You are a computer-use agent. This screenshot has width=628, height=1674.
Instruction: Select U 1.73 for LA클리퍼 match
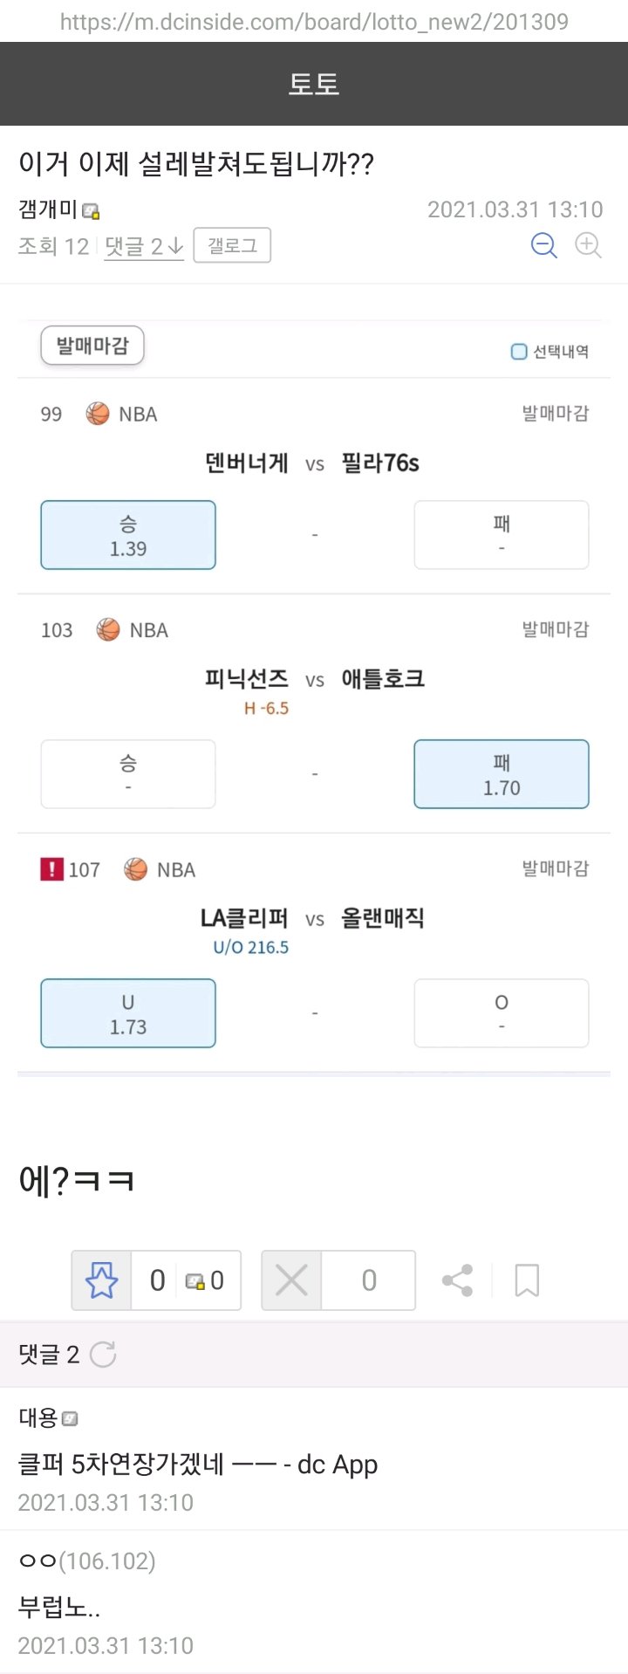(x=128, y=1013)
